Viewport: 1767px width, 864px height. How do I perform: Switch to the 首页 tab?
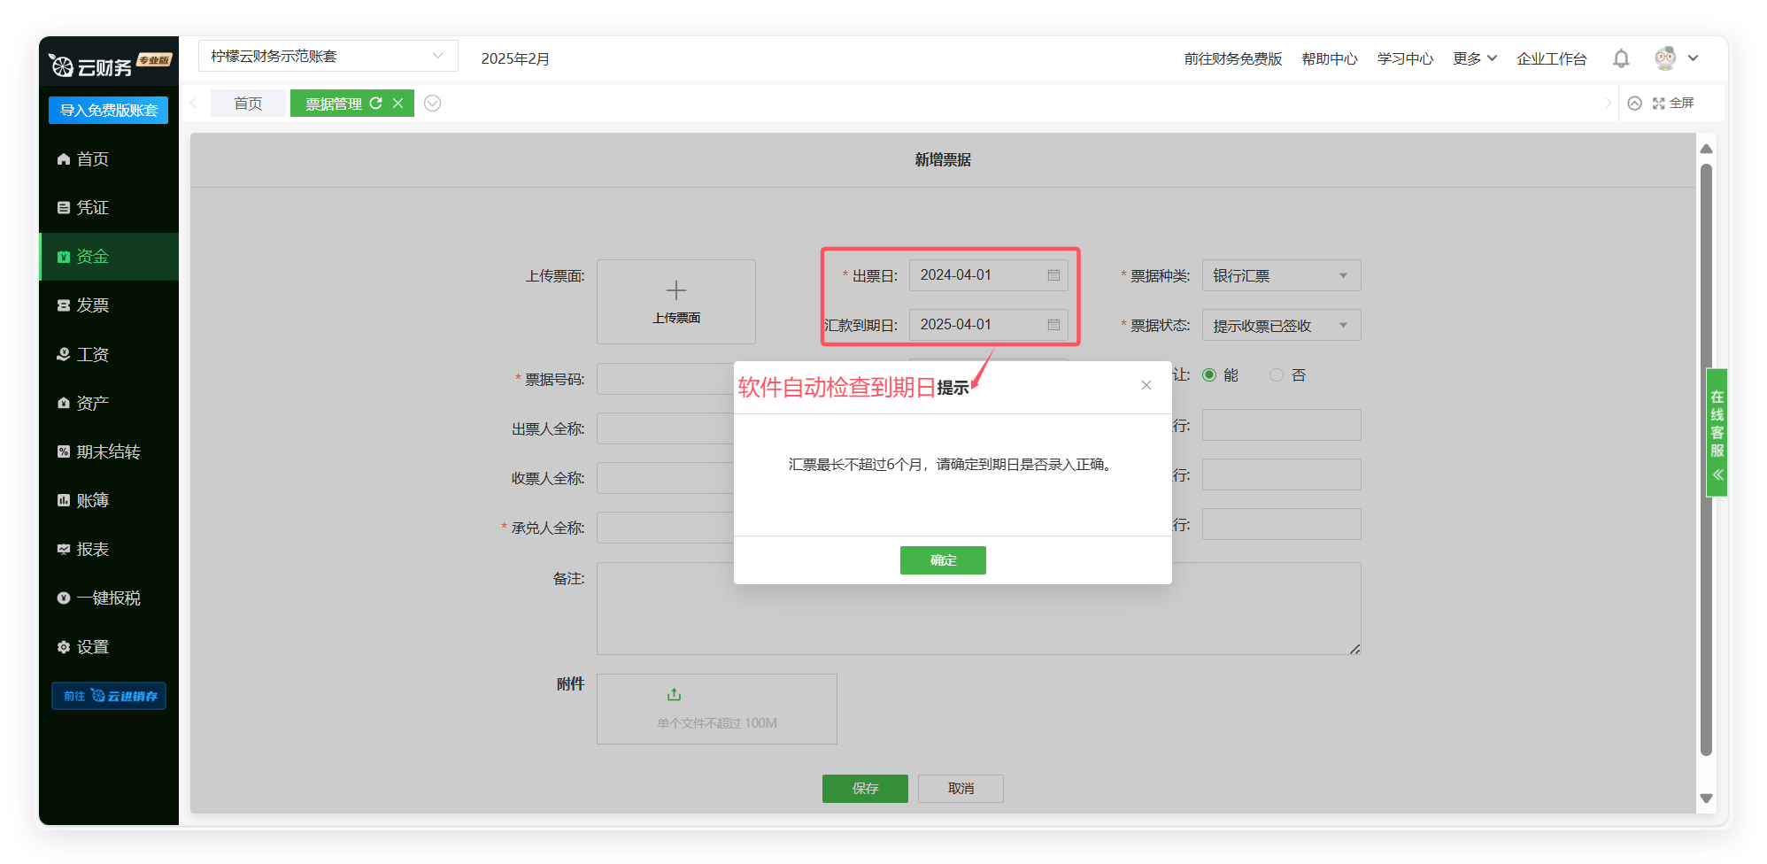pyautogui.click(x=248, y=104)
